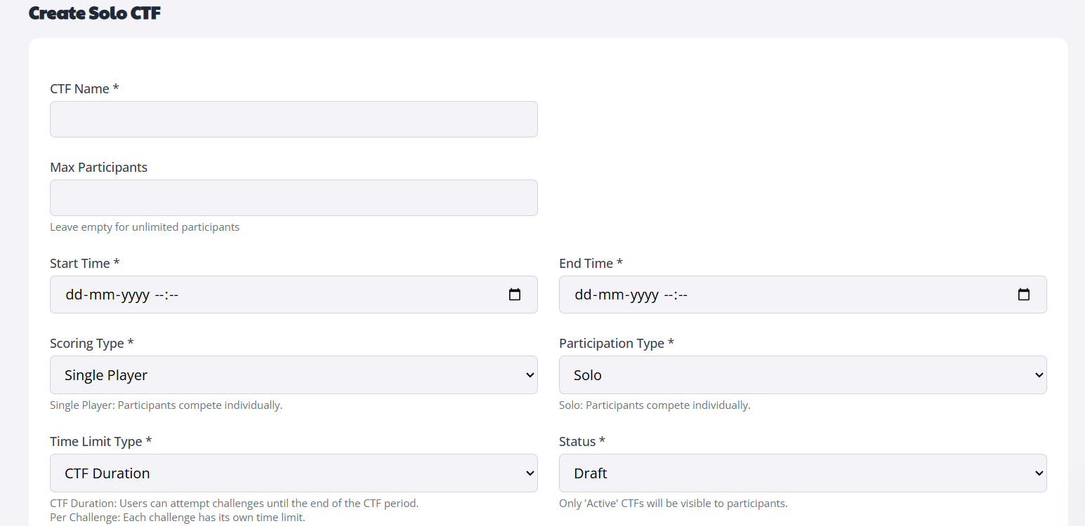Click the Max Participants input field

point(293,197)
